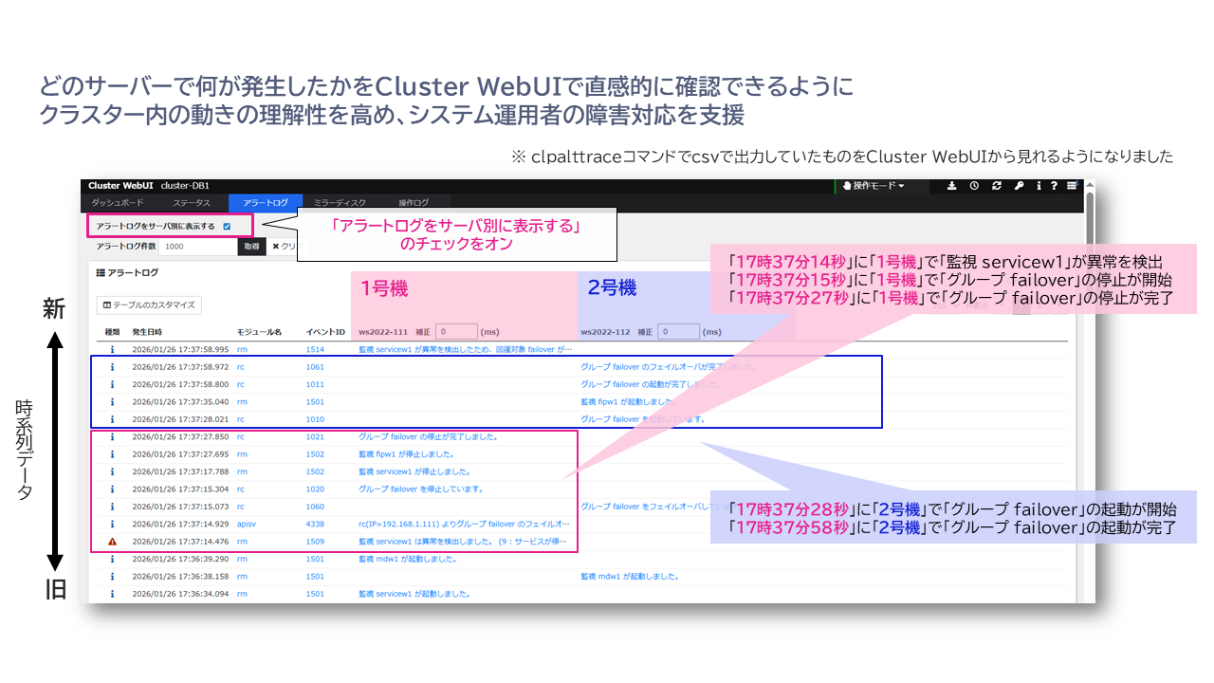This screenshot has height=683, width=1214.
Task: Click the clock icon in the top toolbar
Action: pos(973,186)
